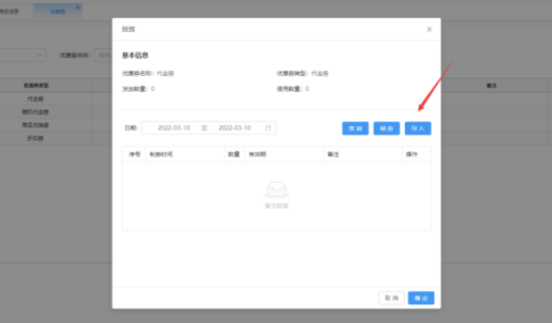Click the 优惠券名称 input in background page
This screenshot has width=552, height=323.
[103, 55]
